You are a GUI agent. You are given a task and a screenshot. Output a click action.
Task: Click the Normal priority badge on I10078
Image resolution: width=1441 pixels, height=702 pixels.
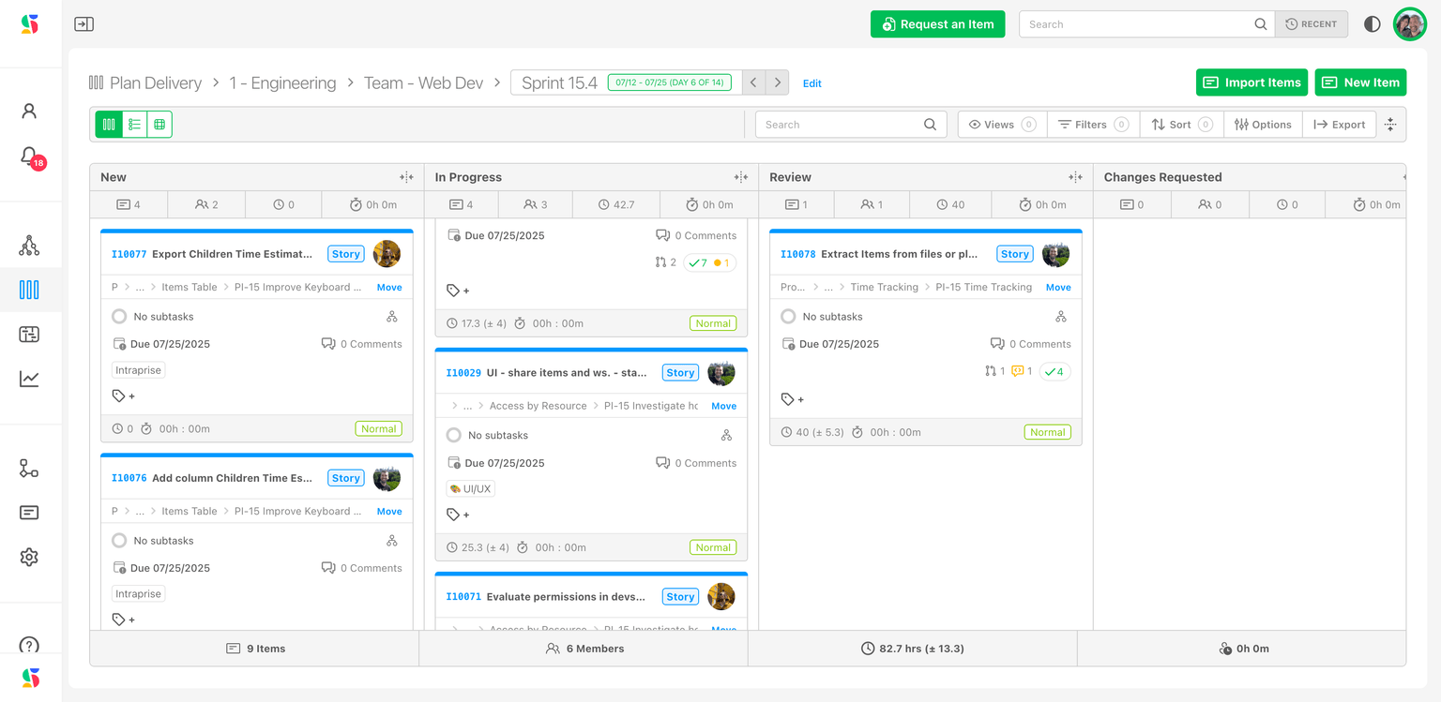click(1047, 432)
